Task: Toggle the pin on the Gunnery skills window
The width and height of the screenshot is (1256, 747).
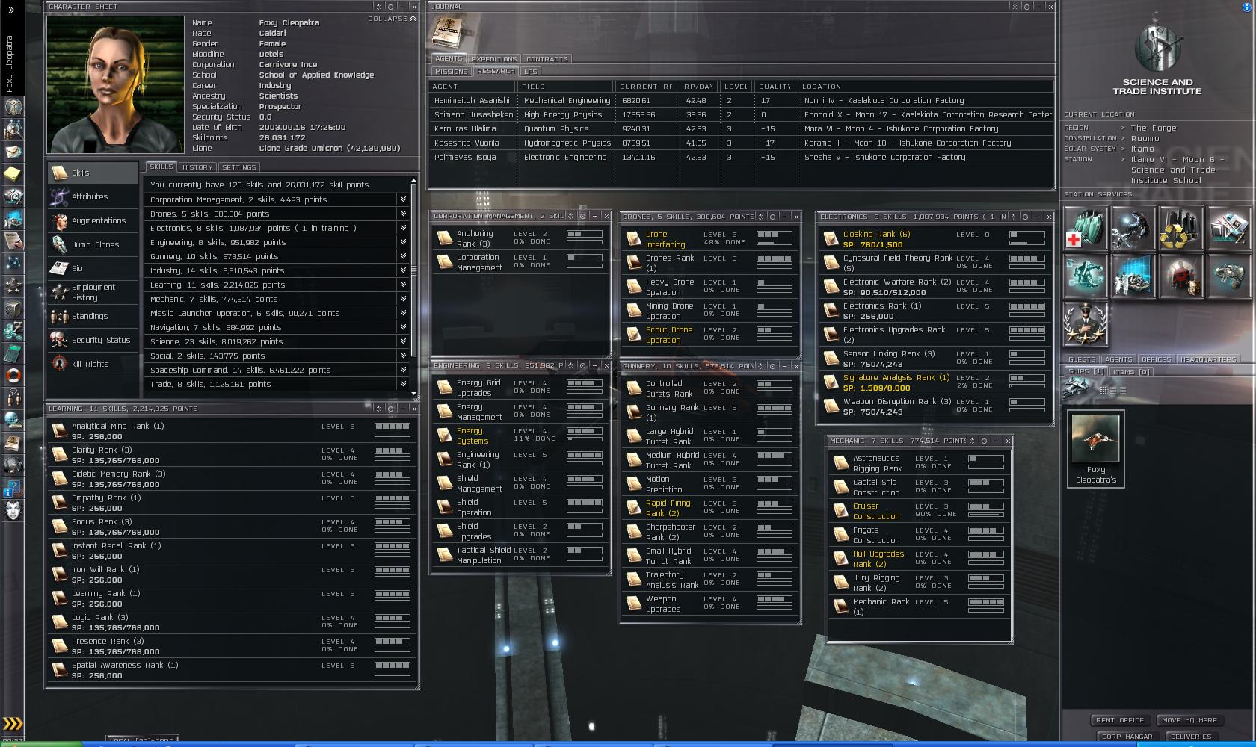Action: coord(772,365)
